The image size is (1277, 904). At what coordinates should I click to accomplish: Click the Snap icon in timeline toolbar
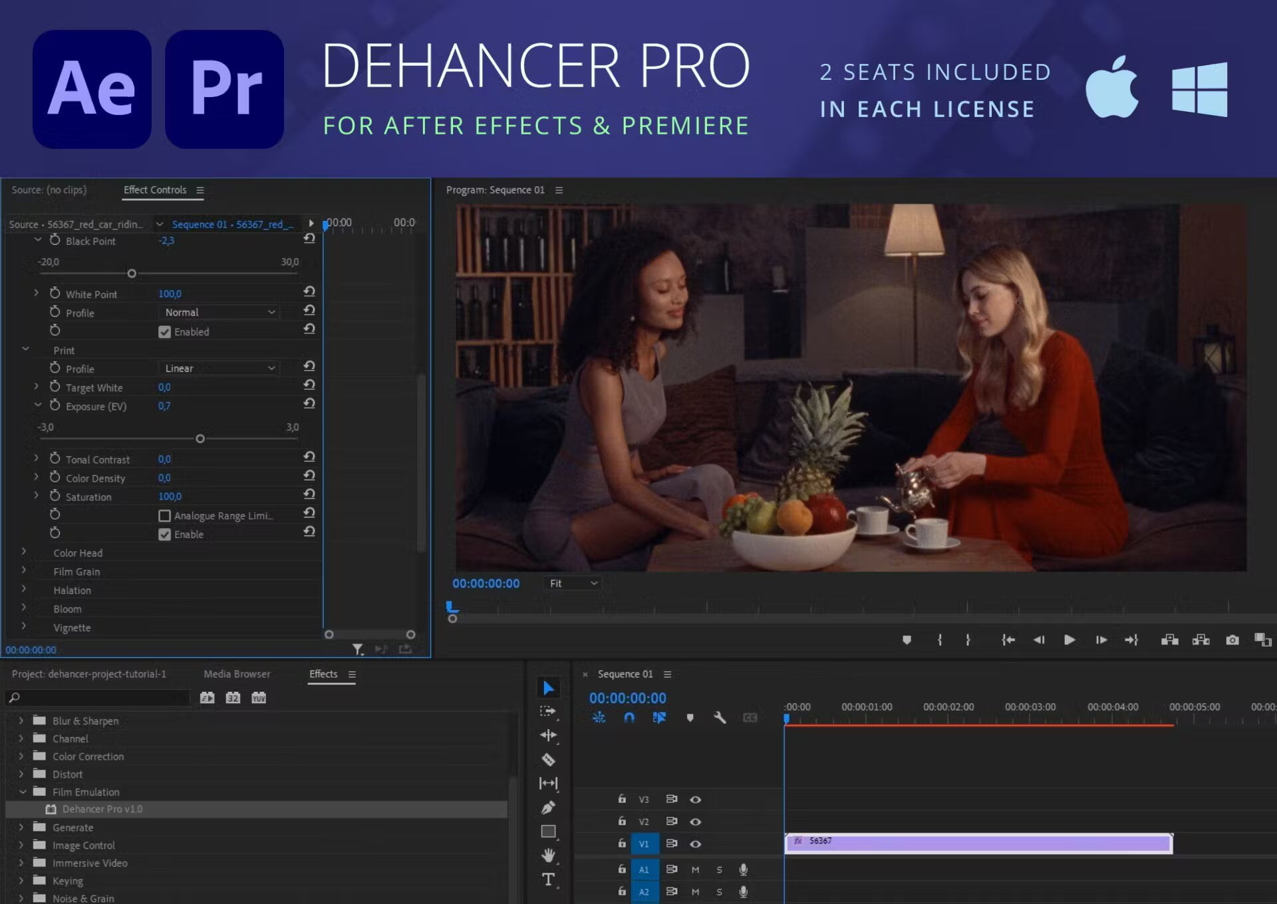tap(630, 717)
